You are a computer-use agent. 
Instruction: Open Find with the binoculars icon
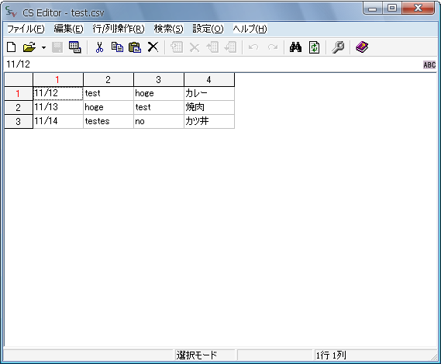(x=295, y=47)
